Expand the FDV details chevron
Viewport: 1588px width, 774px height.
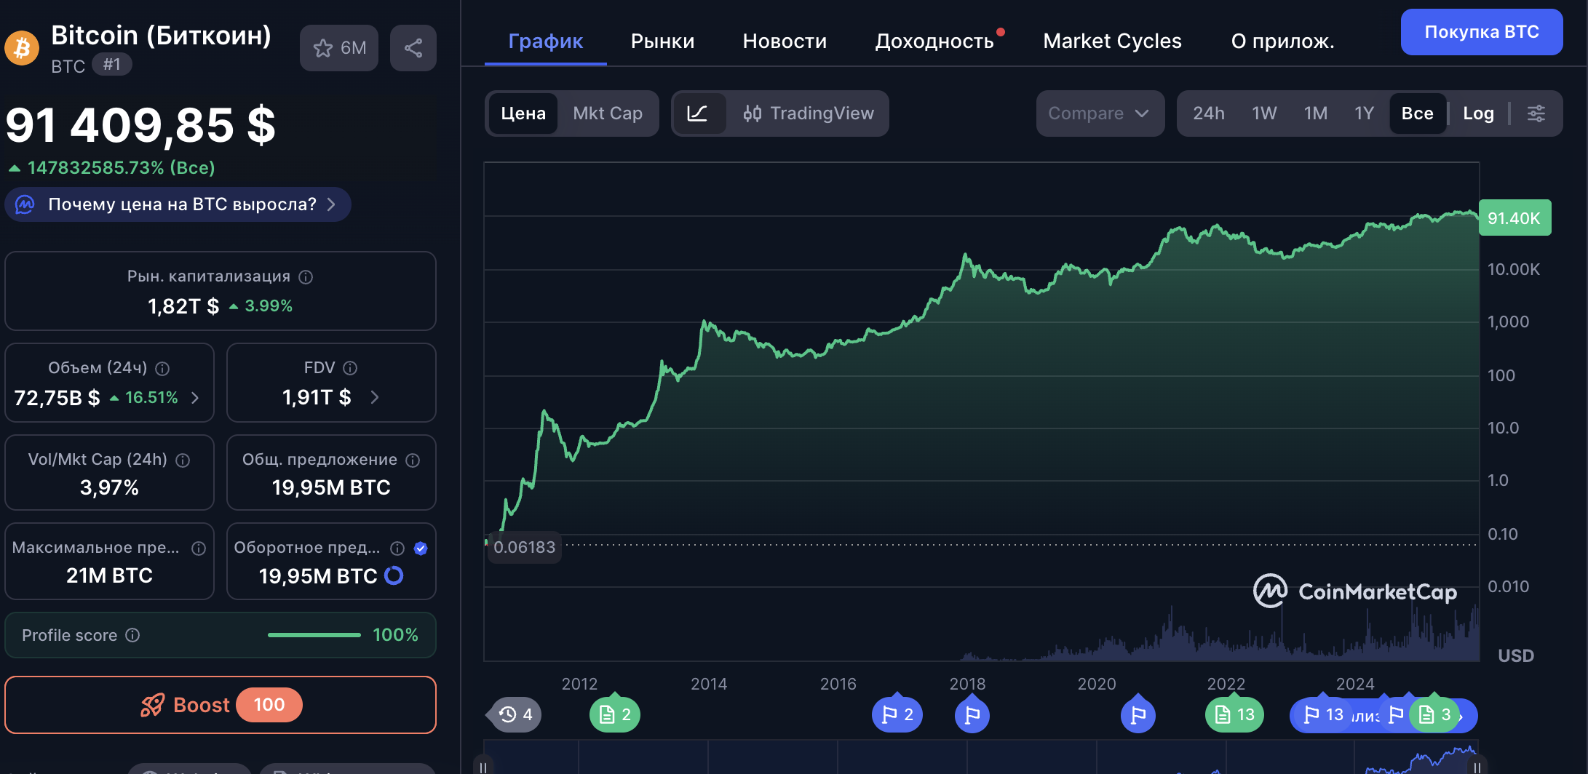tap(375, 397)
